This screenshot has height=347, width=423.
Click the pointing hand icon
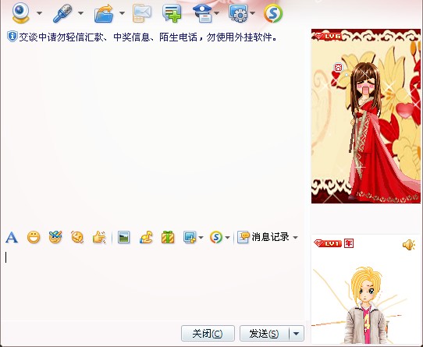pos(99,238)
